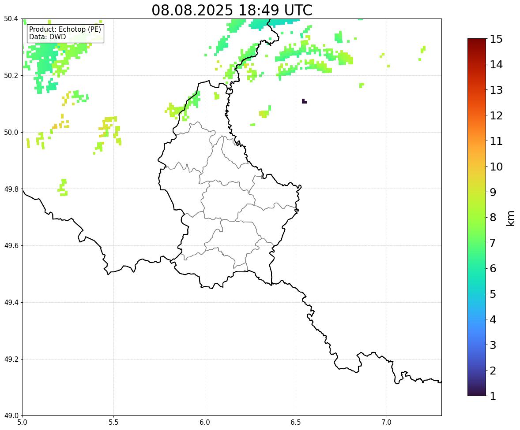Viewport: 520px width, 430px height.
Task: Click the latitude axis label 50.0
Action: coord(11,133)
